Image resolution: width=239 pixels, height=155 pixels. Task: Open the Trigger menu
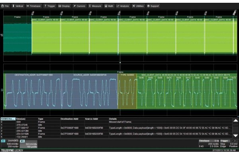(x=50, y=6)
